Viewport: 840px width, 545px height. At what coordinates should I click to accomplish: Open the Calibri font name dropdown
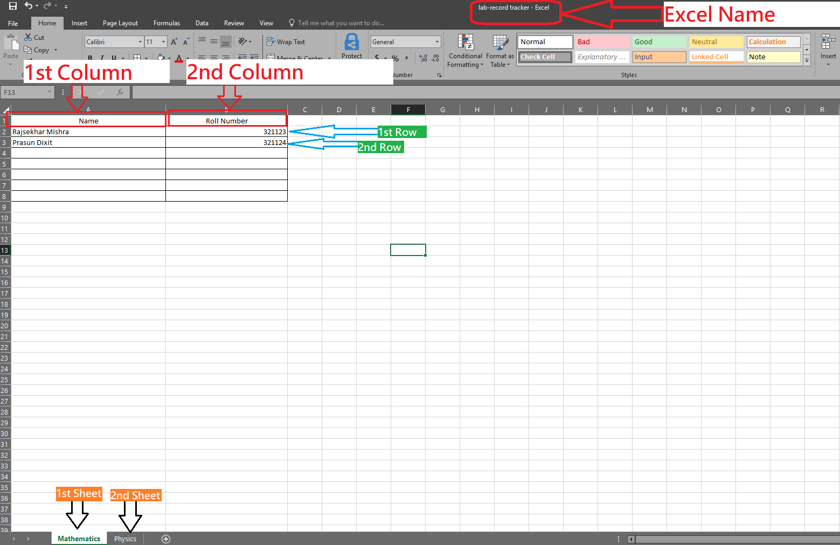click(x=140, y=42)
